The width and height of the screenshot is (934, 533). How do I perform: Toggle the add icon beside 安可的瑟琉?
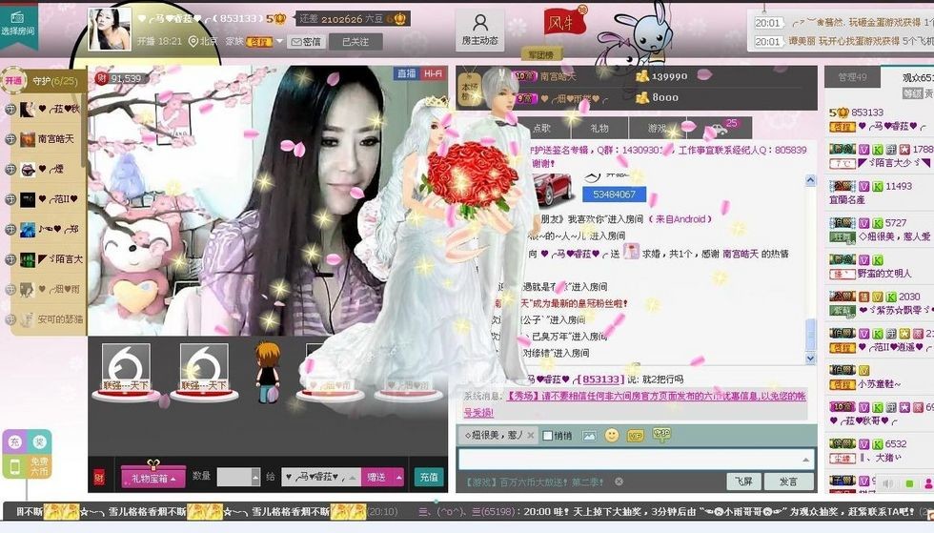click(10, 319)
